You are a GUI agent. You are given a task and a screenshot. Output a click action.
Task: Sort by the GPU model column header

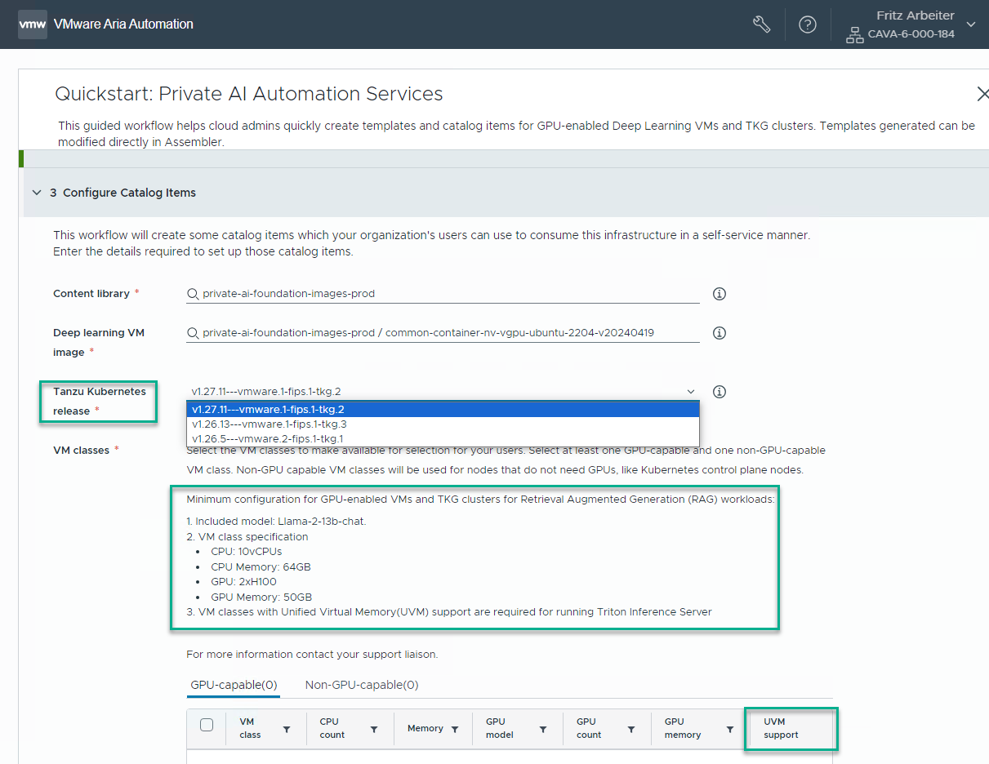pyautogui.click(x=500, y=728)
